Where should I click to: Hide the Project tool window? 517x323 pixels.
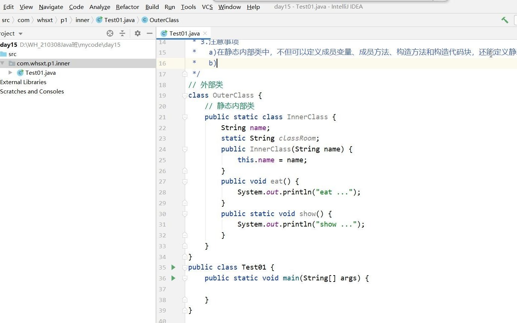pos(150,33)
